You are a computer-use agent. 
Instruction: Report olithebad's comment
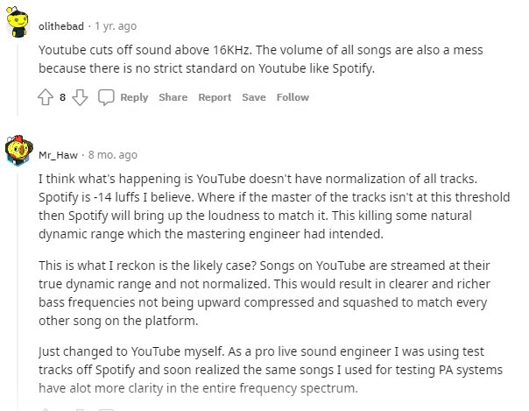215,97
